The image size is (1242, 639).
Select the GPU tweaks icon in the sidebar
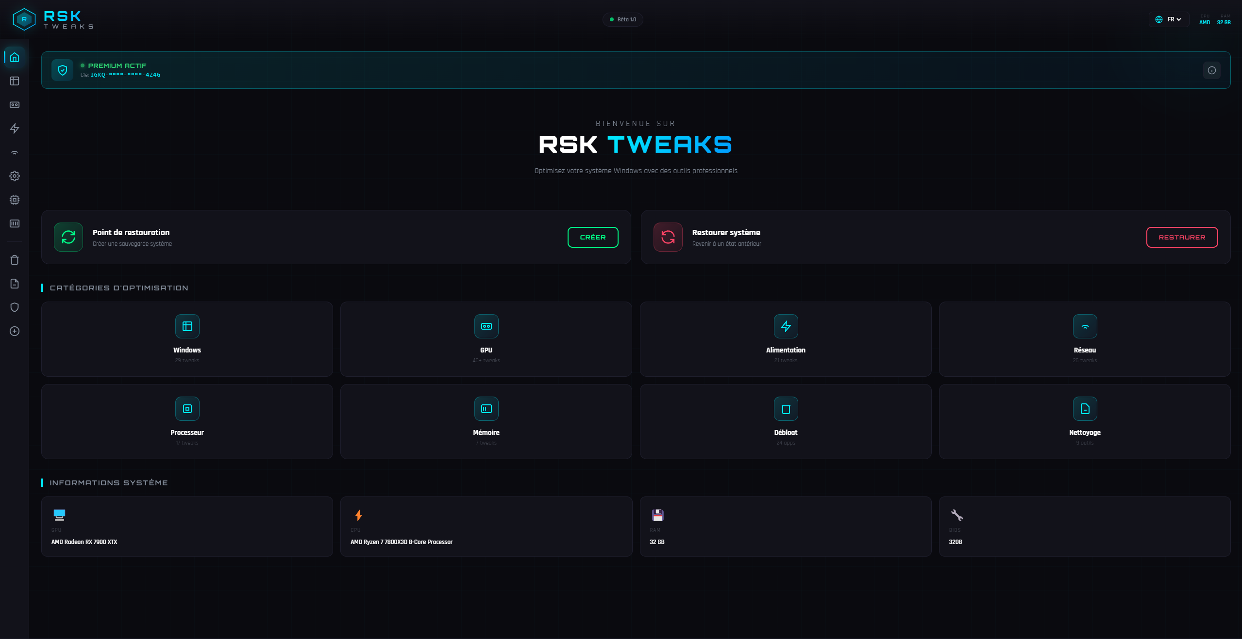15,105
